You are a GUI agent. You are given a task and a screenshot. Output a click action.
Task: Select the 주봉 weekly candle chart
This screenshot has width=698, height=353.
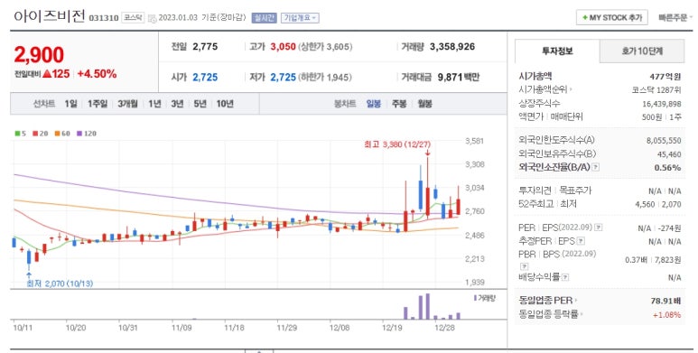[399, 104]
